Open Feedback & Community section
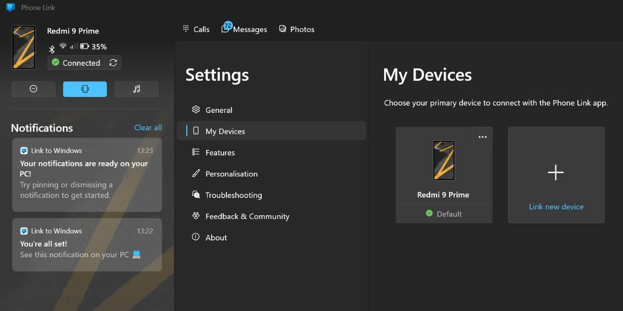 (247, 216)
